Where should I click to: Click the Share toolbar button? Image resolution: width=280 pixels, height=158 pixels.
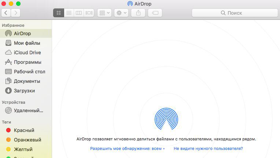click(138, 13)
